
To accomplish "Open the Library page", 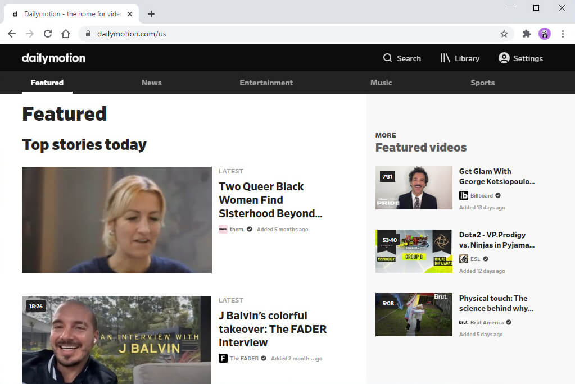I will [460, 58].
